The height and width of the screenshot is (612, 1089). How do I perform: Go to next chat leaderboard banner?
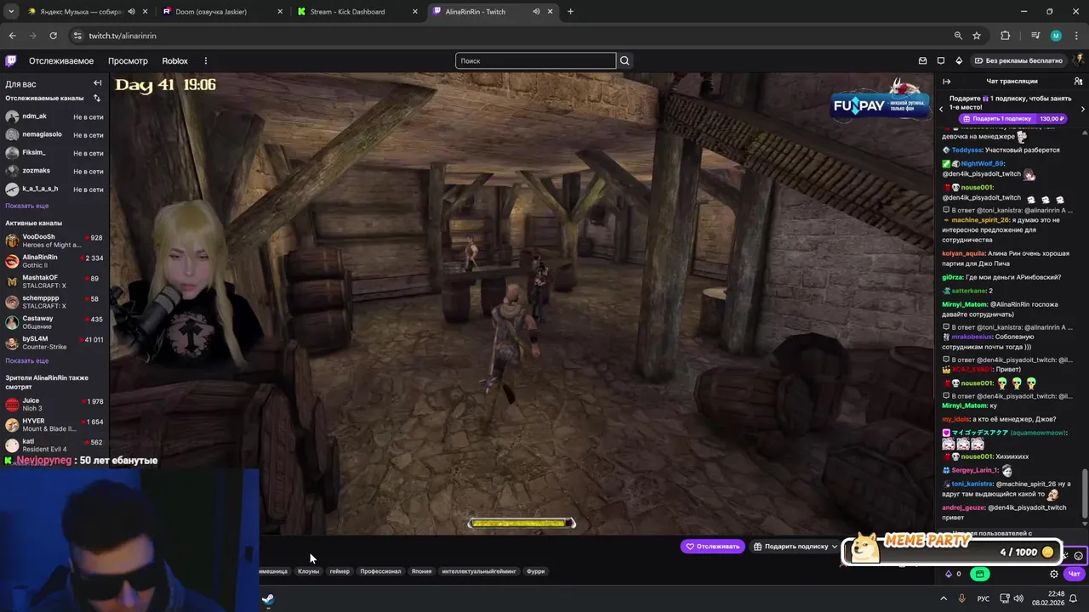click(1082, 109)
